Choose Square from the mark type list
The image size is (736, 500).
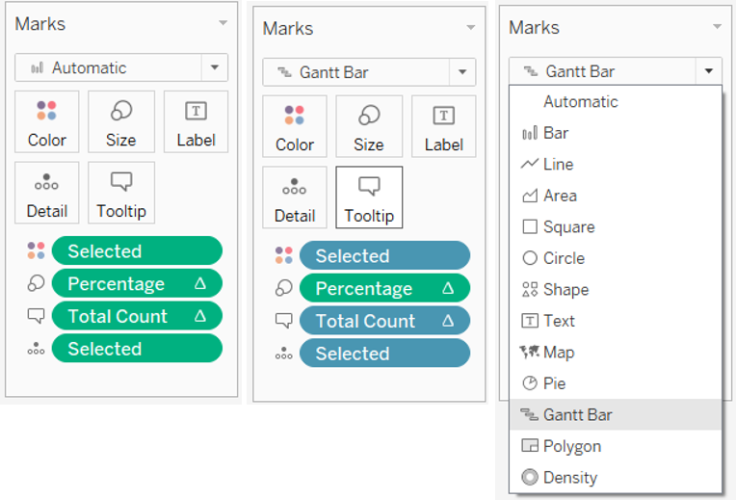pyautogui.click(x=616, y=227)
